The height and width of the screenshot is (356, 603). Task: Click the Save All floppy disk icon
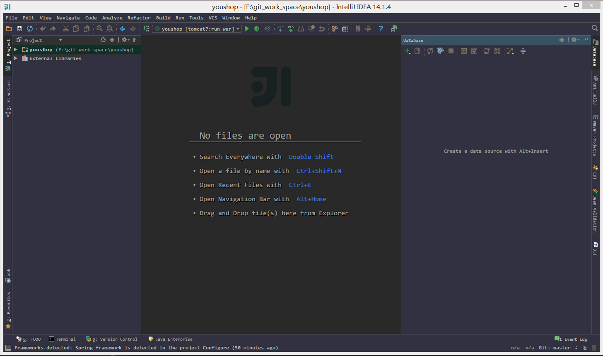19,29
